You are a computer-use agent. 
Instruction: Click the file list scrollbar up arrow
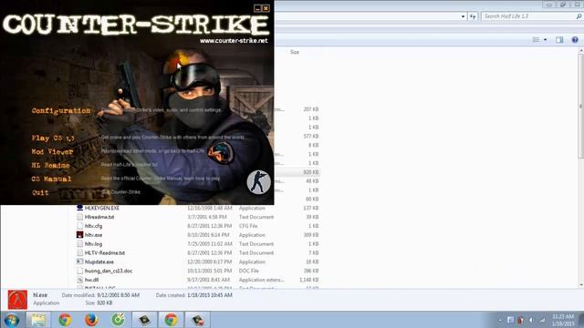(580, 50)
